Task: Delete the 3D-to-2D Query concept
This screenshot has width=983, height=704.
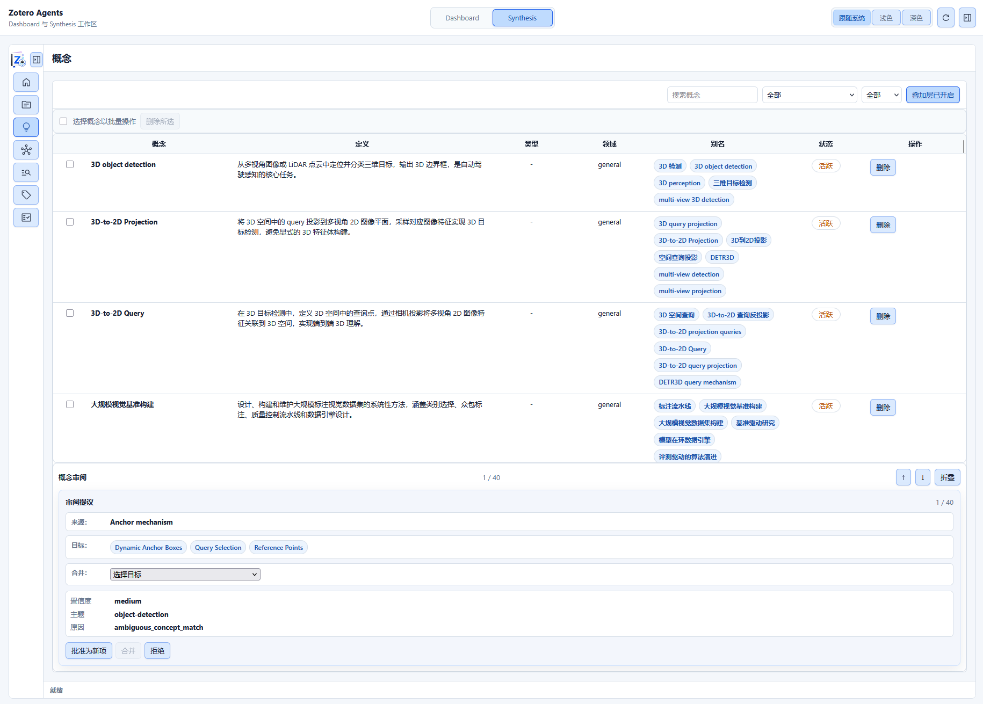Action: (x=883, y=316)
